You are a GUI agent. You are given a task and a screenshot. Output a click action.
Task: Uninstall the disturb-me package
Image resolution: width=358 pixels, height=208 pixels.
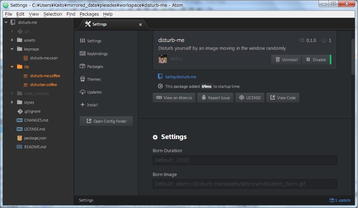286,59
